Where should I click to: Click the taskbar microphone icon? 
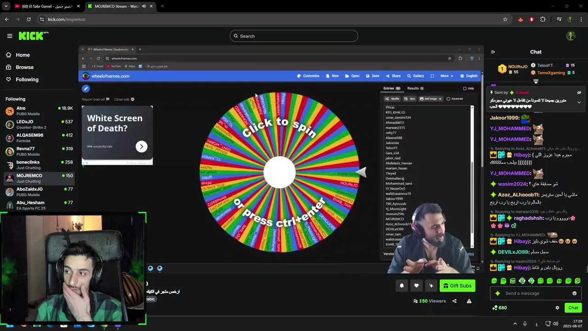coord(525,324)
